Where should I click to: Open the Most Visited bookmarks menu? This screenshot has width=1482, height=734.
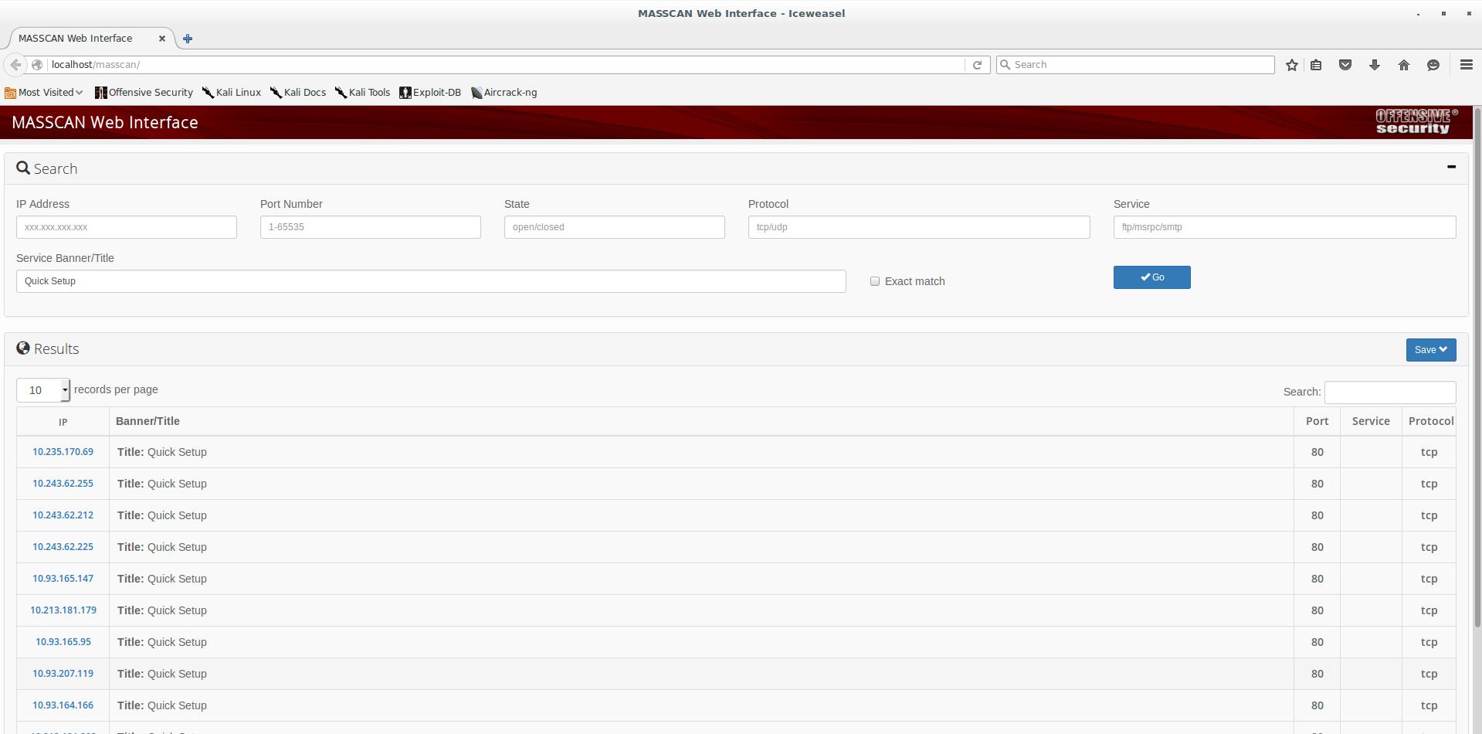[44, 93]
